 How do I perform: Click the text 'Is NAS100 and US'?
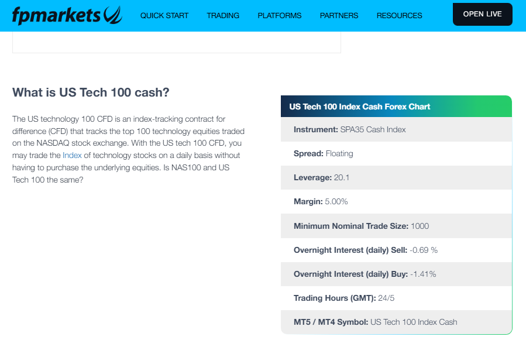pos(196,167)
